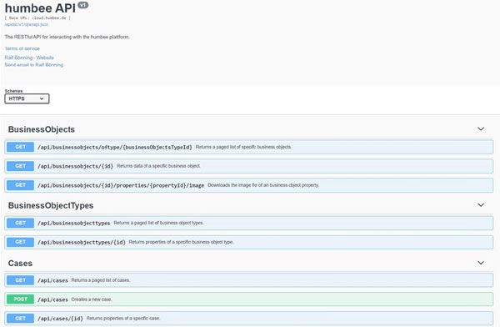Image resolution: width=500 pixels, height=327 pixels.
Task: Click 'Returns data of a specific business object' text
Action: (x=158, y=166)
